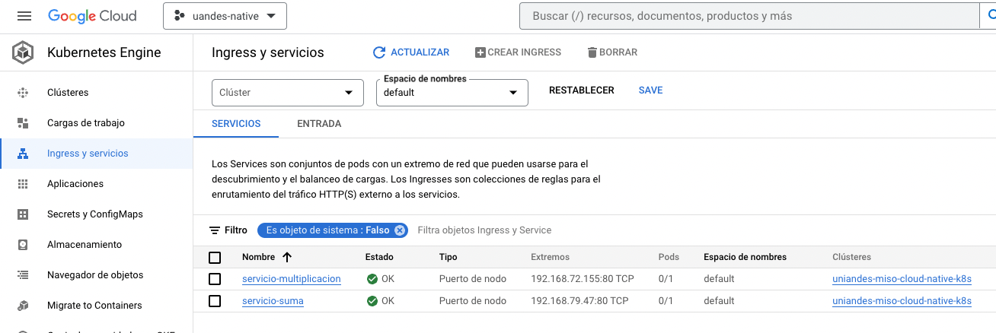Click the Kubernetes Engine hexagon logo

coord(24,52)
